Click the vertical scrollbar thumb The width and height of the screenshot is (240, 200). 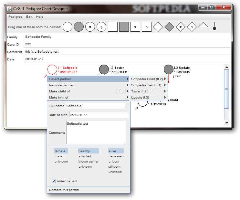226,89
